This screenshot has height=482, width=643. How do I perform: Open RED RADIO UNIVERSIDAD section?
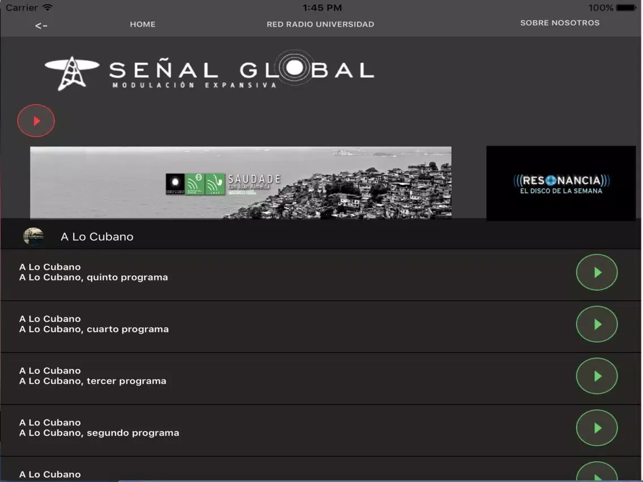pos(320,24)
